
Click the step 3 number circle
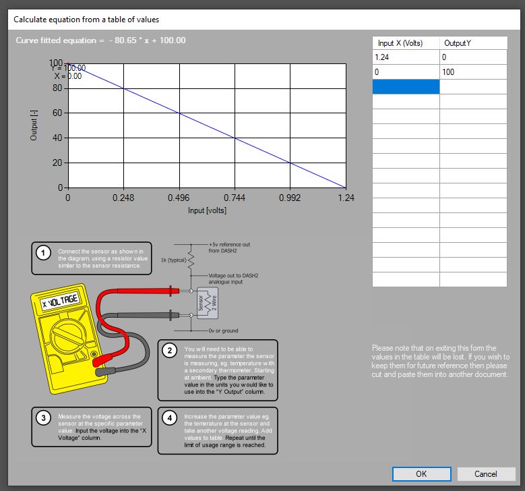(44, 418)
